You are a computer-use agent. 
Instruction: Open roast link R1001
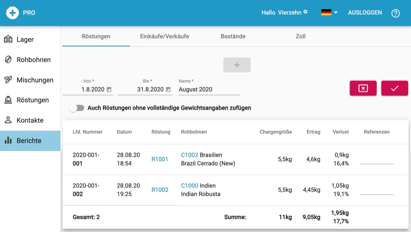point(160,159)
